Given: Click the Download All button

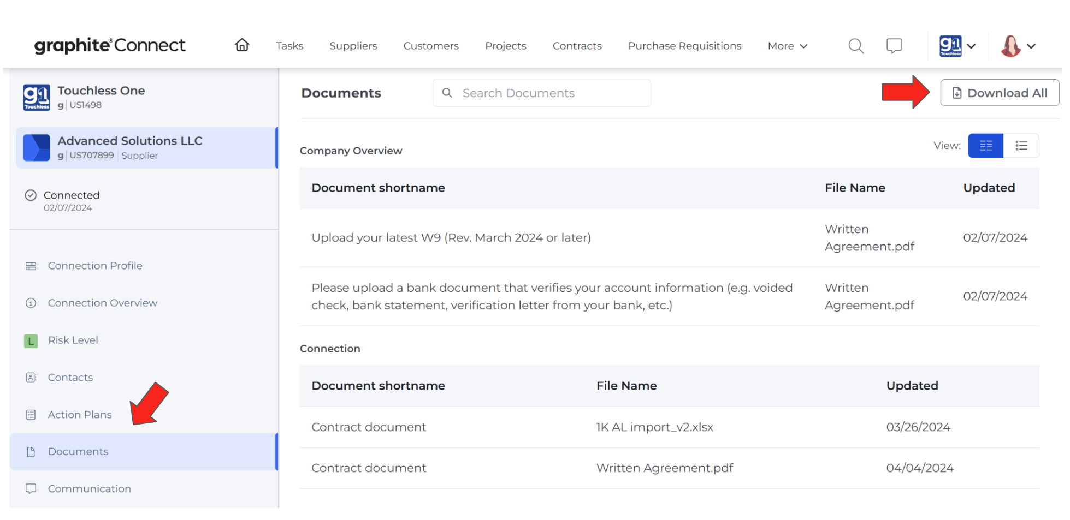Looking at the screenshot, I should [1000, 93].
